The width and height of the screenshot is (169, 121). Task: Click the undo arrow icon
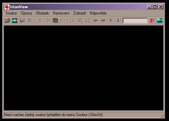click(x=63, y=21)
